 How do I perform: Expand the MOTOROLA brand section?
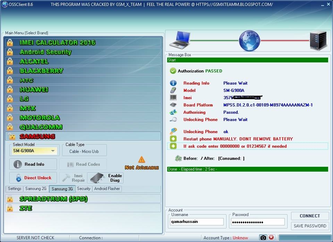tap(83, 118)
